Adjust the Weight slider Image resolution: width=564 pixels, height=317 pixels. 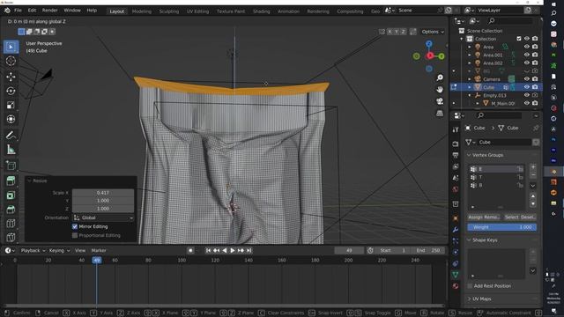tap(501, 227)
